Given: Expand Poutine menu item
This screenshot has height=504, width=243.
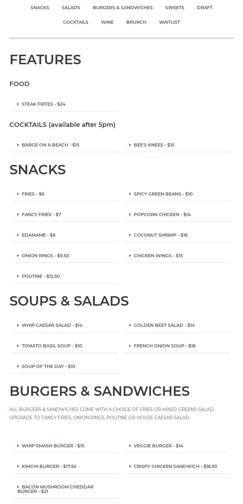Looking at the screenshot, I should tap(65, 276).
